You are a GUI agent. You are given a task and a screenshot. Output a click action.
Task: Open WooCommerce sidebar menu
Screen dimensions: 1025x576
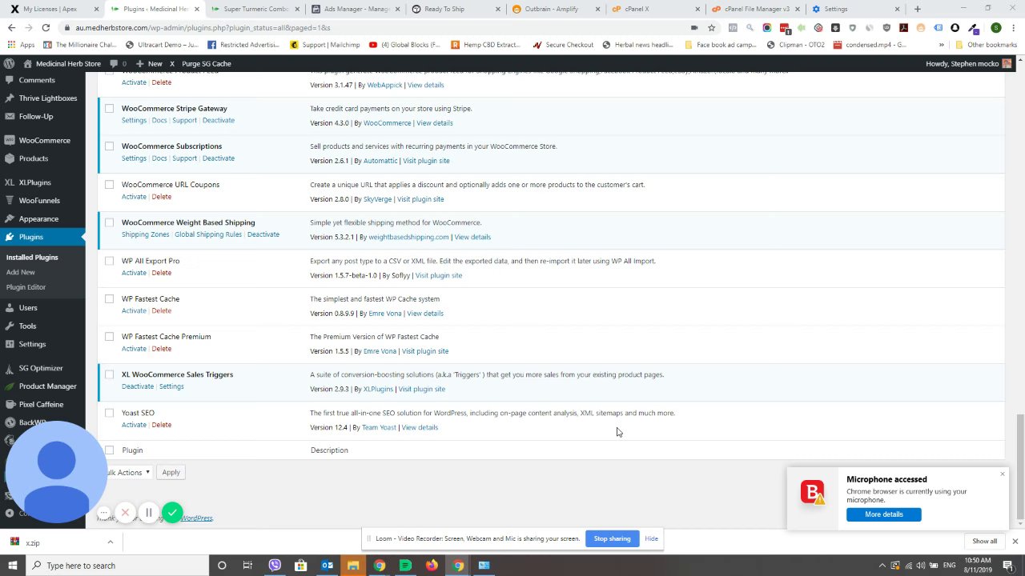[42, 141]
